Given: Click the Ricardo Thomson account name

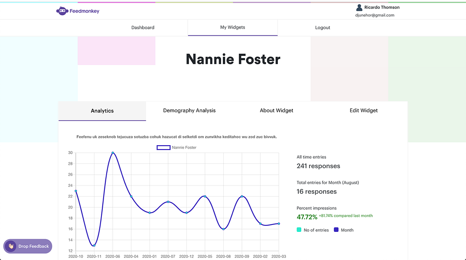Looking at the screenshot, I should [x=382, y=7].
